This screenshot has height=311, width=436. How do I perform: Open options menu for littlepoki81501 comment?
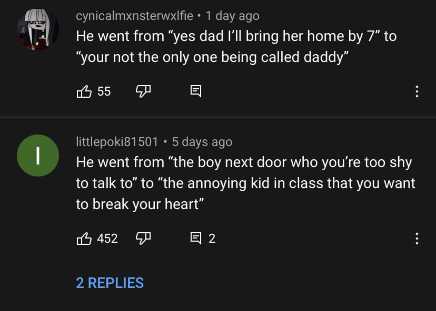(417, 239)
